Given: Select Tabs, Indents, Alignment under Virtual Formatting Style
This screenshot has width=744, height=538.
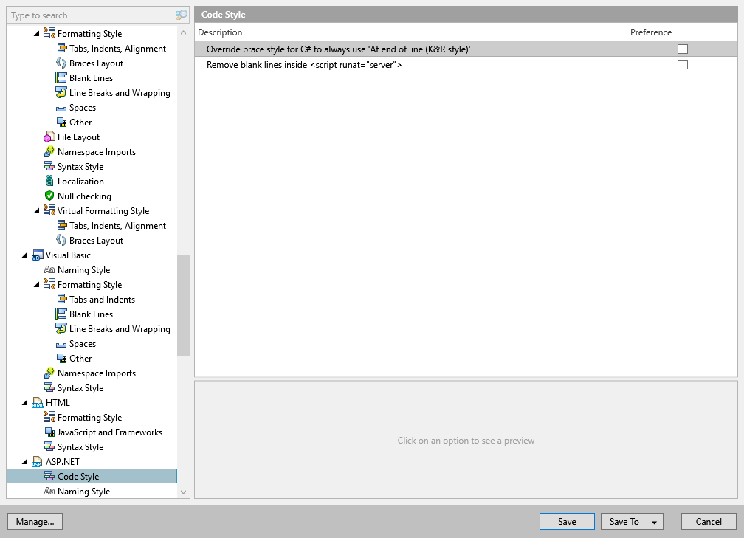Looking at the screenshot, I should (117, 225).
